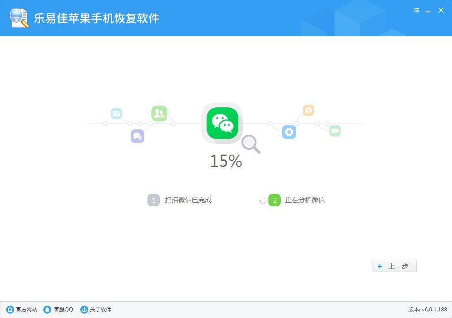Open the menu list icon in title bar

pos(416,11)
